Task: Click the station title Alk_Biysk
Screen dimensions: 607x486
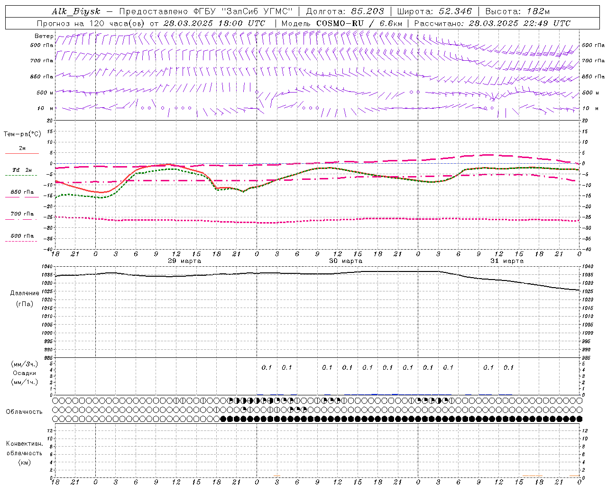Action: point(76,11)
